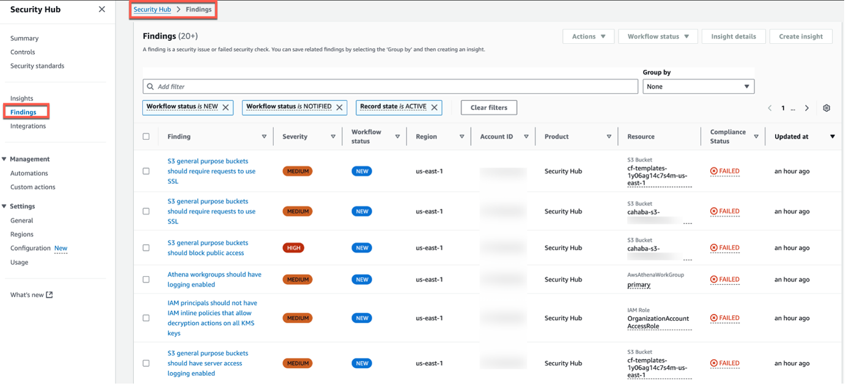
Task: Click previous page chevron in pagination
Action: 770,107
